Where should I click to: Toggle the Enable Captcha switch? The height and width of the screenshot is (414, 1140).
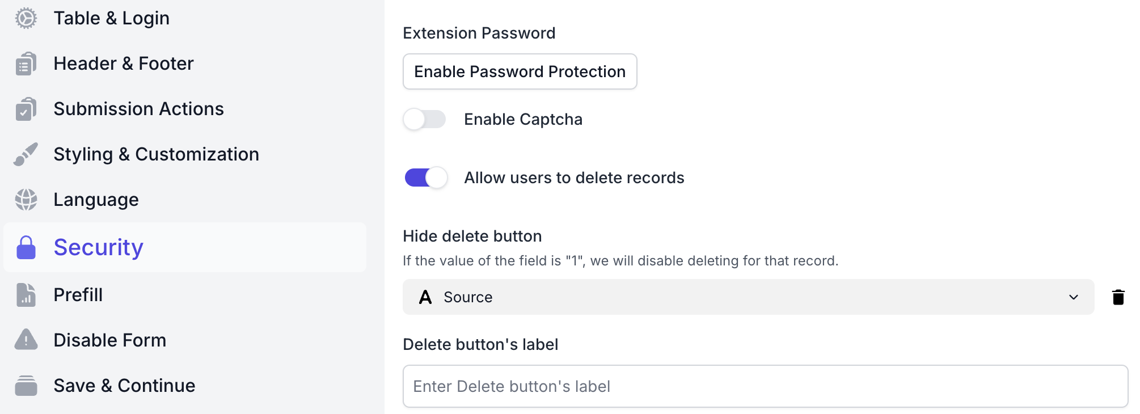point(425,119)
